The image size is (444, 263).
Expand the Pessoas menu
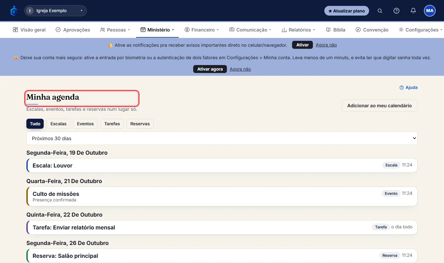pyautogui.click(x=115, y=30)
